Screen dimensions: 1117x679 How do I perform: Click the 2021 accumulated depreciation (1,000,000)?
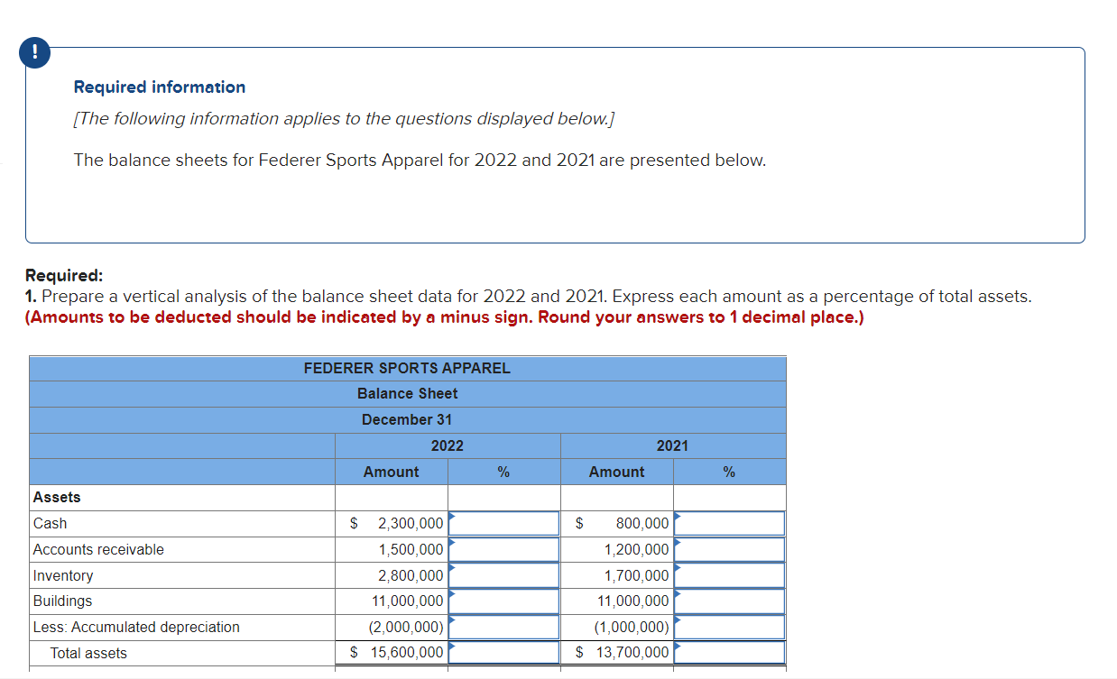(x=631, y=627)
